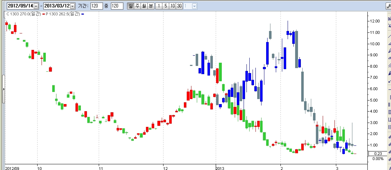
Task: Select the text annotation 'A' tool
Action: click(x=389, y=168)
